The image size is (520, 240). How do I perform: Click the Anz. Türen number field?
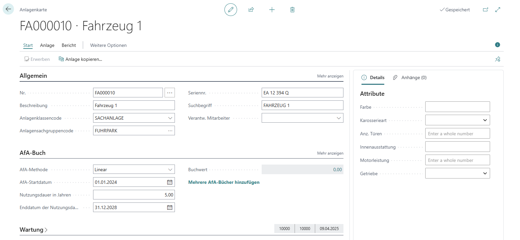(x=457, y=133)
